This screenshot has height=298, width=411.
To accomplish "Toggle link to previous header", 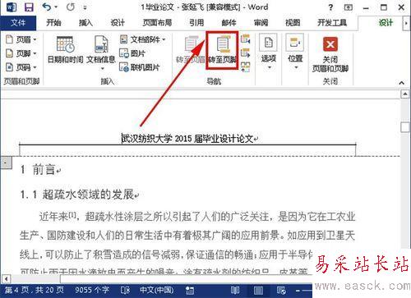I will (x=246, y=66).
